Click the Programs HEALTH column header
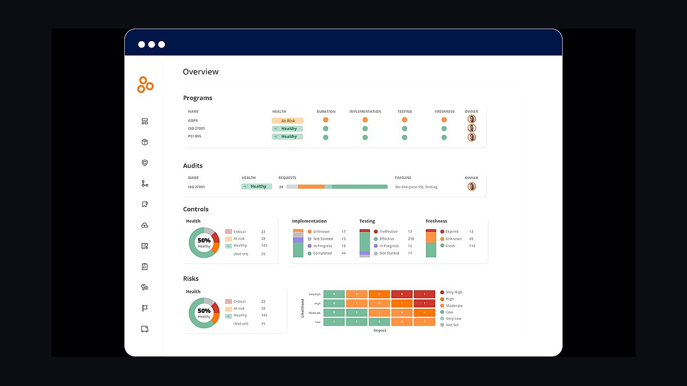The height and width of the screenshot is (386, 687). [x=279, y=112]
